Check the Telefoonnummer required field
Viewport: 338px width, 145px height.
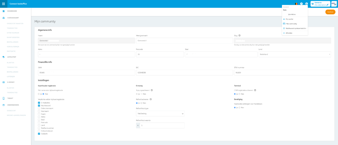[x=39, y=128]
